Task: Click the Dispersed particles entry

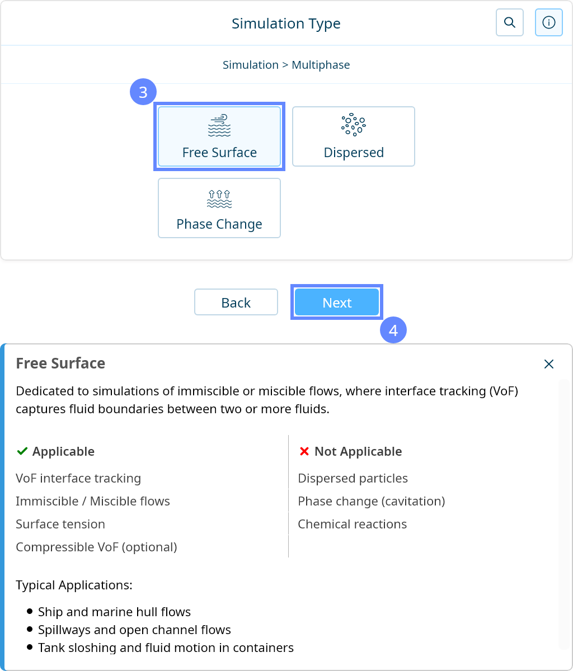Action: 353,478
